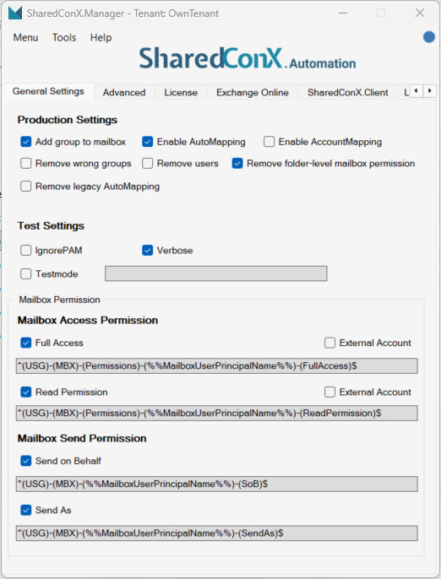Switch to the Exchange Online tab
Image resolution: width=441 pixels, height=579 pixels.
click(x=253, y=92)
